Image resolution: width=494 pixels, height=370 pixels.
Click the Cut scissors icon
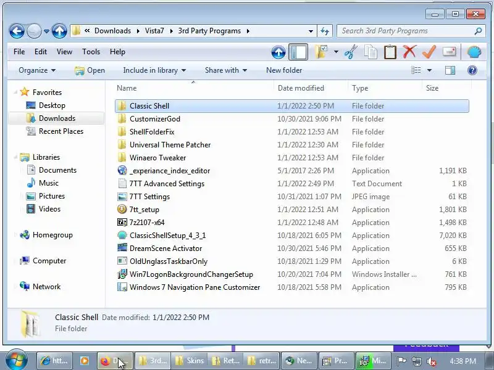(x=351, y=52)
